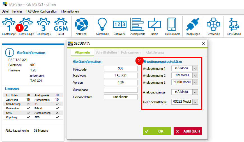Open SPS-Modul flowchart icon
Screen dimensions: 244x142
tap(234, 24)
